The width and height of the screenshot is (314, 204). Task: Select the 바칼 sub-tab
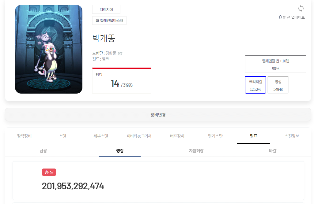(x=273, y=150)
